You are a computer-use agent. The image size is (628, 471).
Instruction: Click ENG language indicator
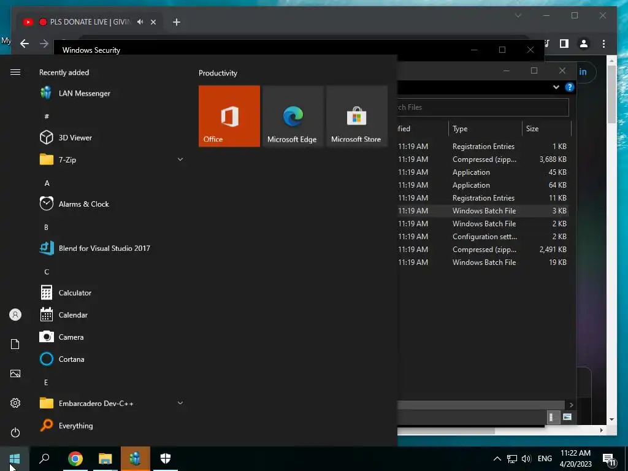545,459
